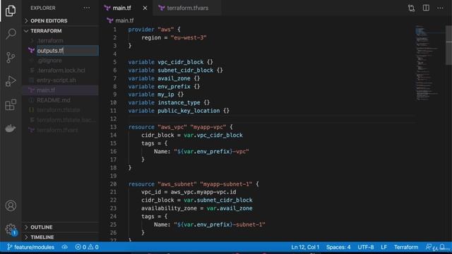The height and width of the screenshot is (254, 452).
Task: Open the Accounts menu icon
Action: coord(11,205)
